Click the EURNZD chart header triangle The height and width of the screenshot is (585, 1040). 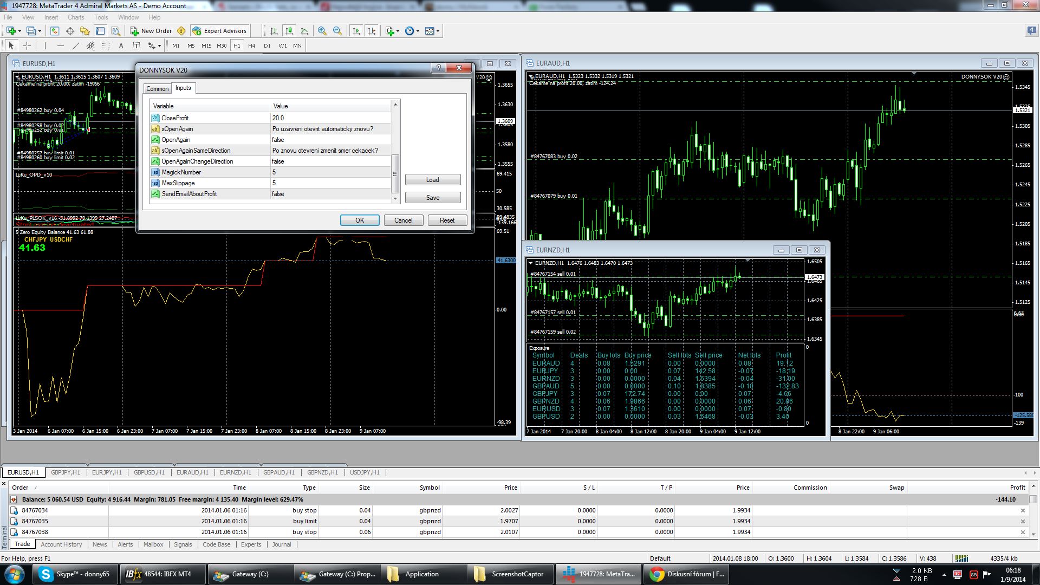[x=530, y=263]
